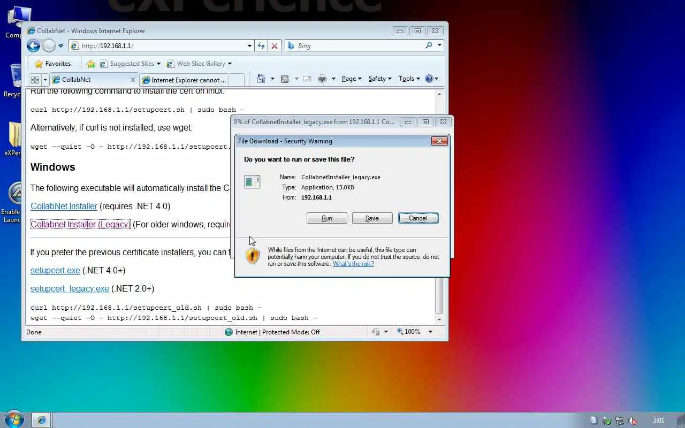685x428 pixels.
Task: Open the search provider dropdown arrow
Action: (x=439, y=46)
